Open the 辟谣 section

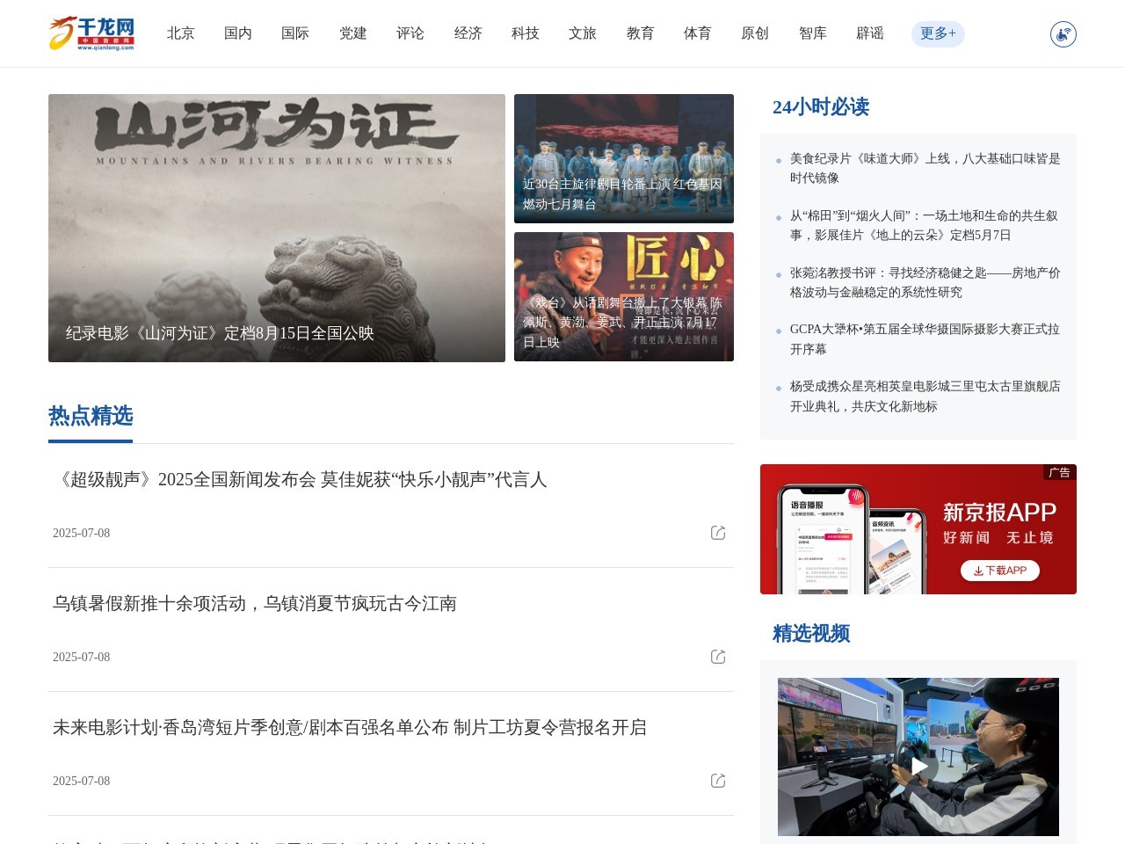click(x=869, y=33)
